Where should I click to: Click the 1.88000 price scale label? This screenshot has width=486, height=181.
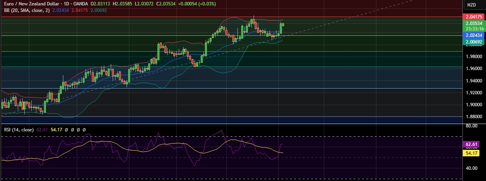coord(473,117)
